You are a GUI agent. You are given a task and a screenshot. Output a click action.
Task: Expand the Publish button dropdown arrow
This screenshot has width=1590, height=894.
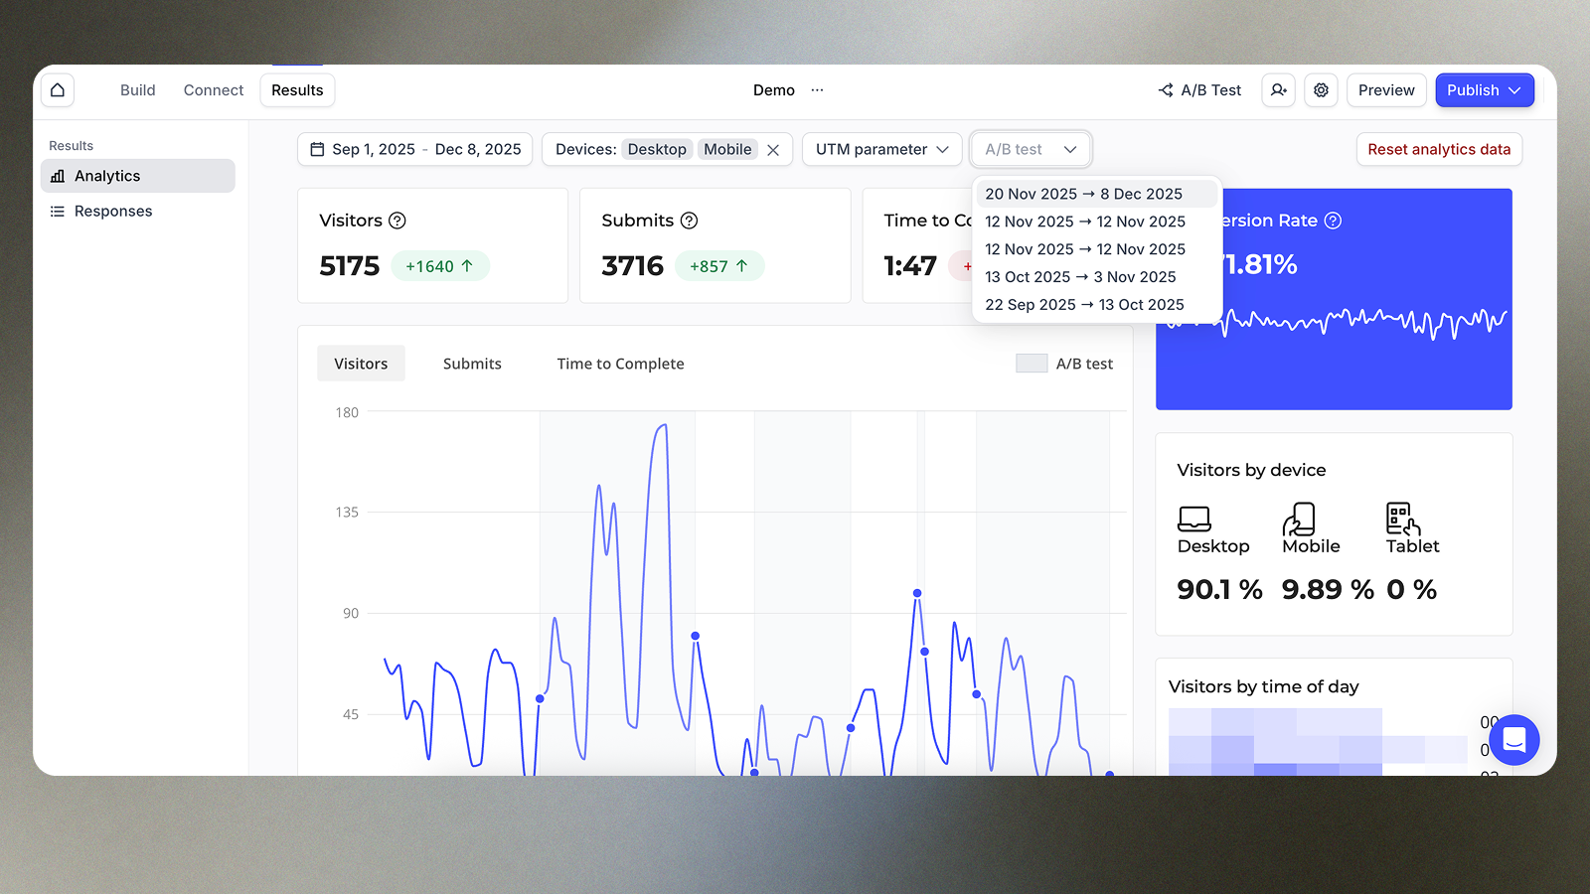pyautogui.click(x=1514, y=89)
